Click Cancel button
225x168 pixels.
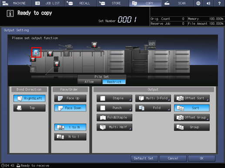pos(173,158)
